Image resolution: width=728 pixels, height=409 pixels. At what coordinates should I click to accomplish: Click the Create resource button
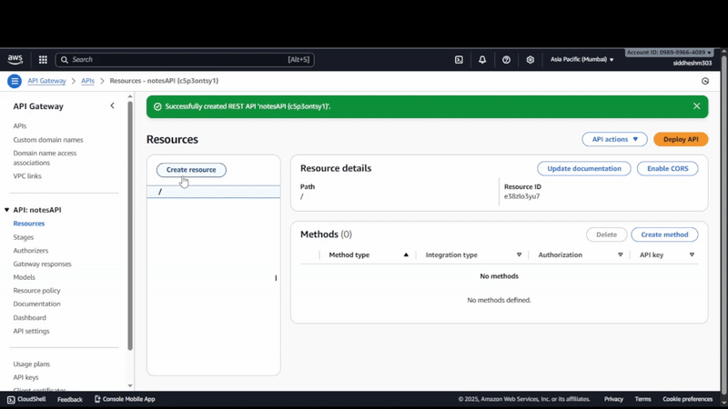191,170
